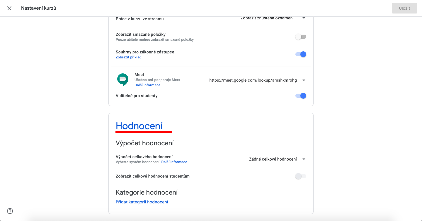The width and height of the screenshot is (422, 221).
Task: Open Zobrazit příklad link
Action: coord(129,57)
